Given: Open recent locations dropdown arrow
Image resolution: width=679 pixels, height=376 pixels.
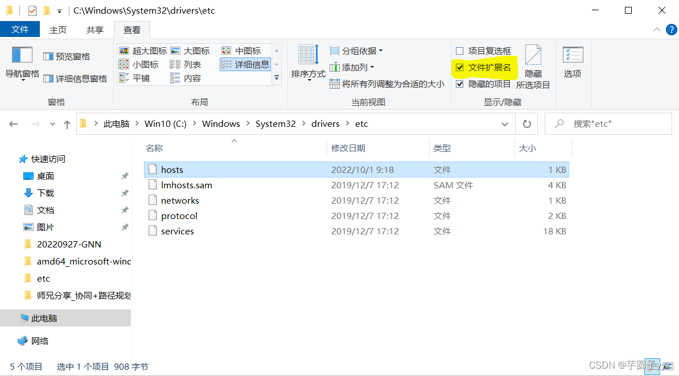Looking at the screenshot, I should 52,124.
